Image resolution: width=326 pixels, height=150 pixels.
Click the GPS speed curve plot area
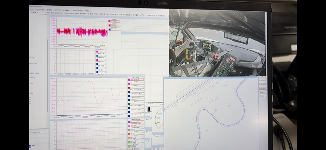point(91,96)
